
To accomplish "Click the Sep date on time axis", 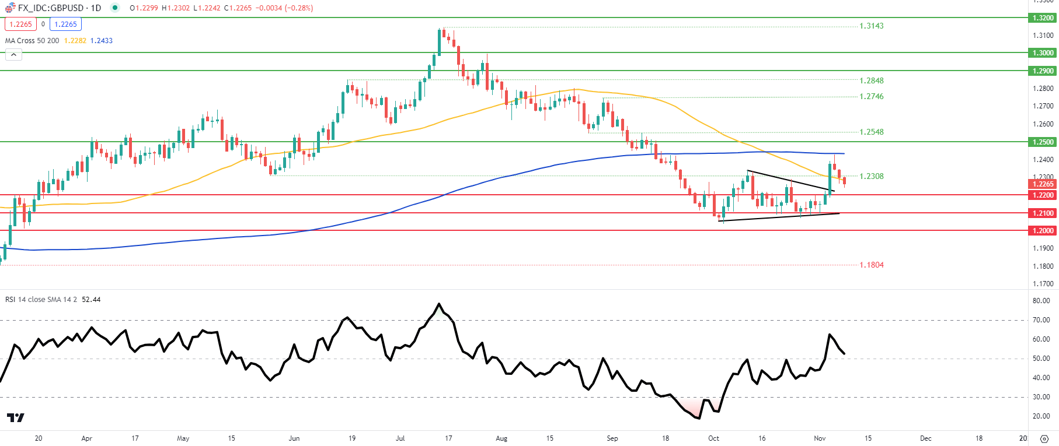I will (612, 438).
